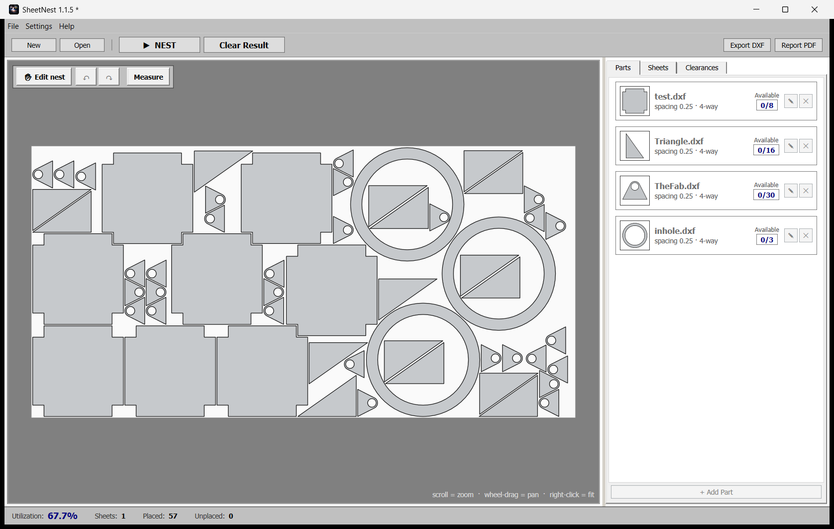Click Clear Result button
This screenshot has height=529, width=834.
(x=244, y=45)
